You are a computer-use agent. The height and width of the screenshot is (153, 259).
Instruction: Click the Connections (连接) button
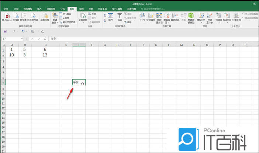tap(92, 14)
